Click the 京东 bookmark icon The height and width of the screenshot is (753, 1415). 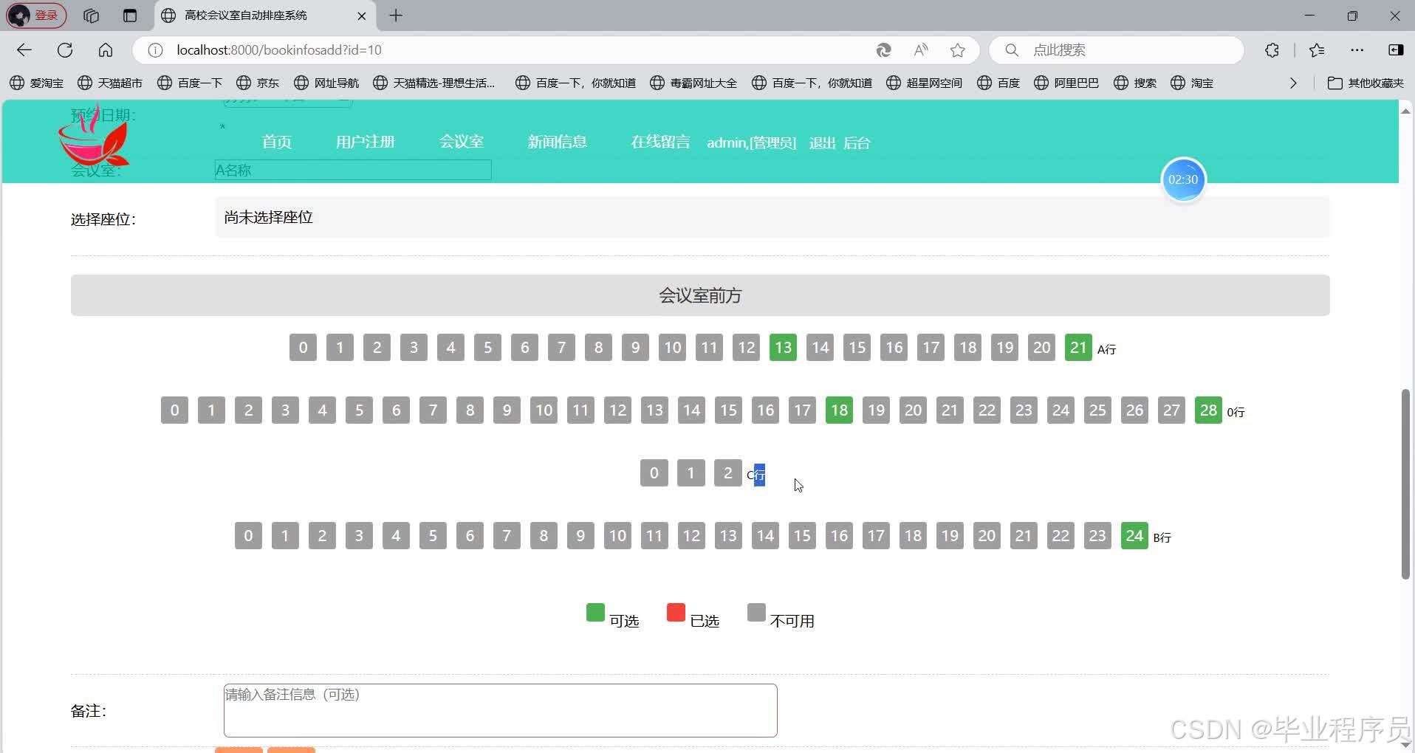tap(245, 83)
